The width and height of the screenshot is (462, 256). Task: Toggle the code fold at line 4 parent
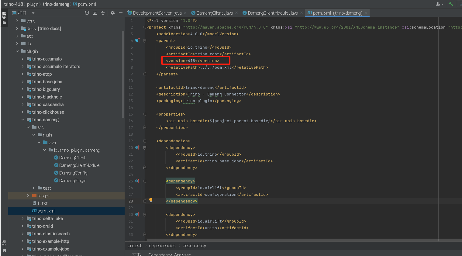(x=145, y=40)
